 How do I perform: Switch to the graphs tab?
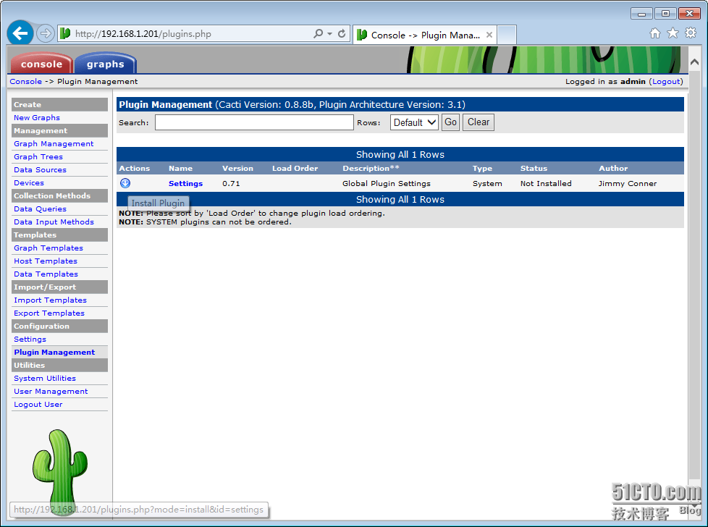pos(105,64)
